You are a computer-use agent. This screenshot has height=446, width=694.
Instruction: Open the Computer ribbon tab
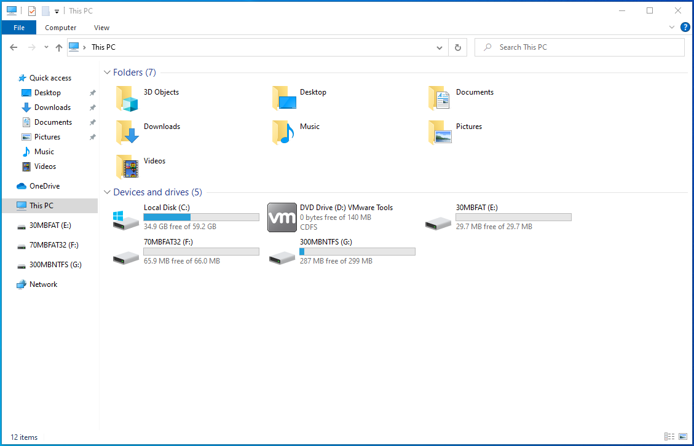(61, 28)
